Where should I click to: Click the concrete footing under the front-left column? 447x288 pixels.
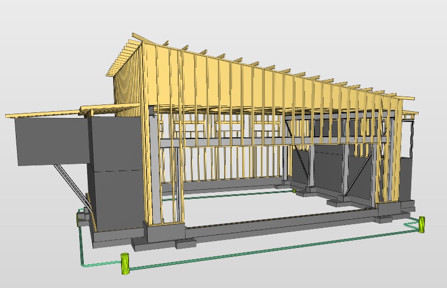(x=165, y=232)
